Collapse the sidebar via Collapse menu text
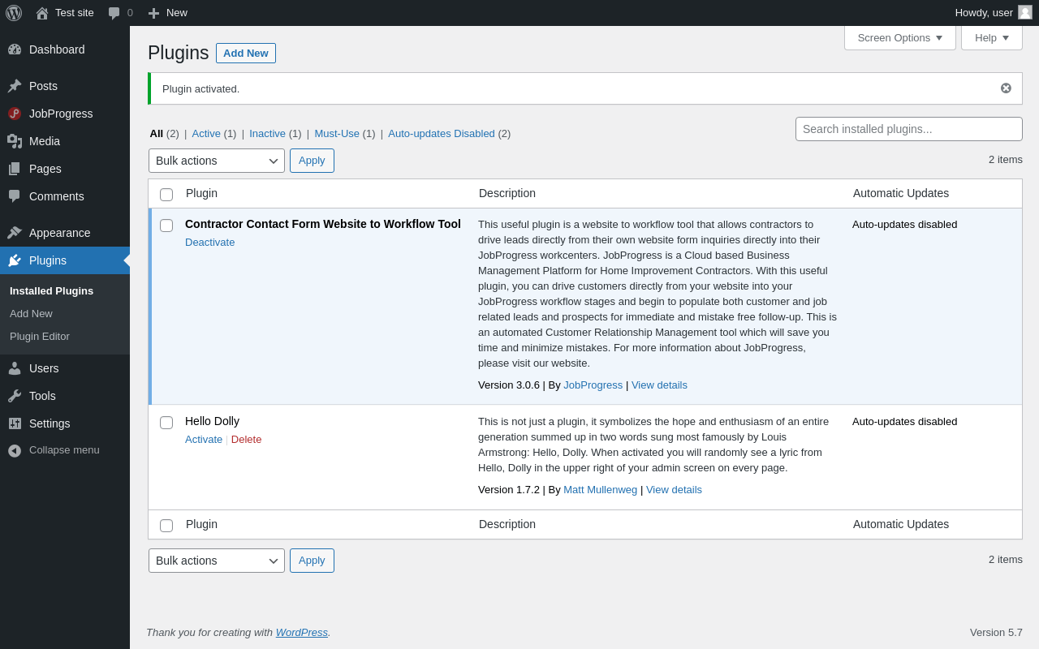Image resolution: width=1039 pixels, height=649 pixels. pyautogui.click(x=64, y=450)
